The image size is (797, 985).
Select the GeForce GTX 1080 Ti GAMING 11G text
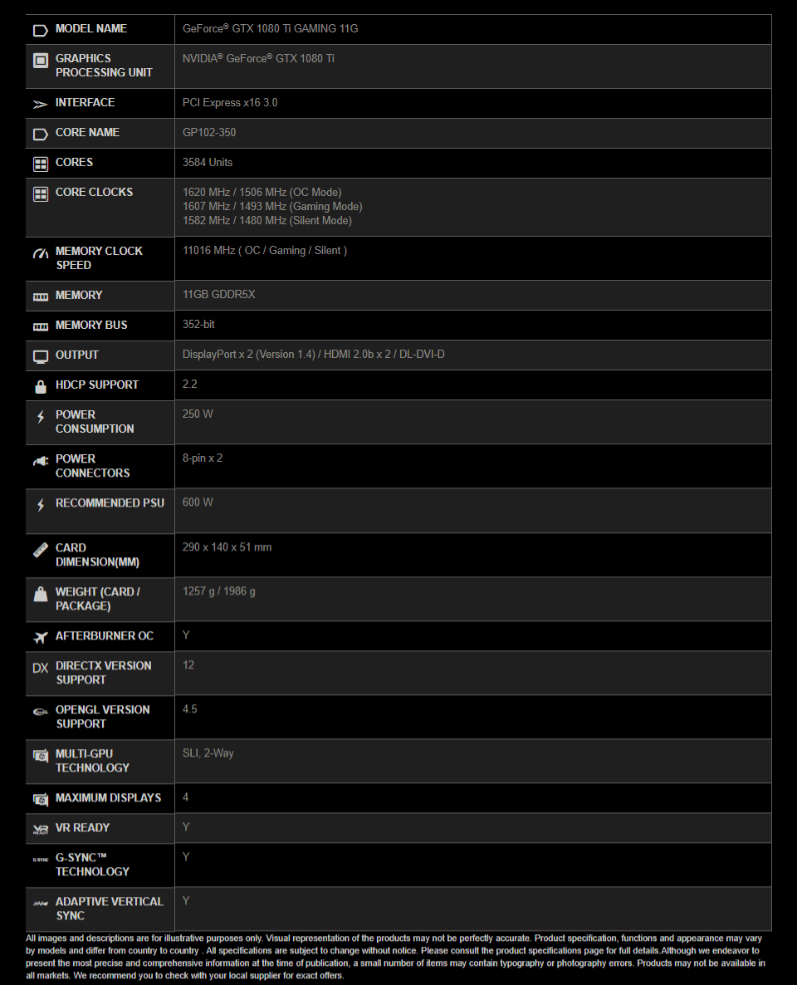270,29
